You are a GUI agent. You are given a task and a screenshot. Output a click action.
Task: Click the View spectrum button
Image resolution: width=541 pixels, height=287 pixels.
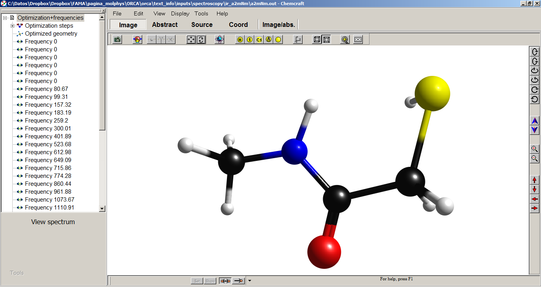(53, 222)
